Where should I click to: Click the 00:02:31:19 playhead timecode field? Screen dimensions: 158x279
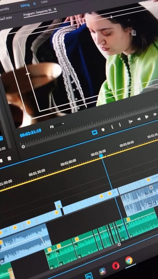coord(30,133)
